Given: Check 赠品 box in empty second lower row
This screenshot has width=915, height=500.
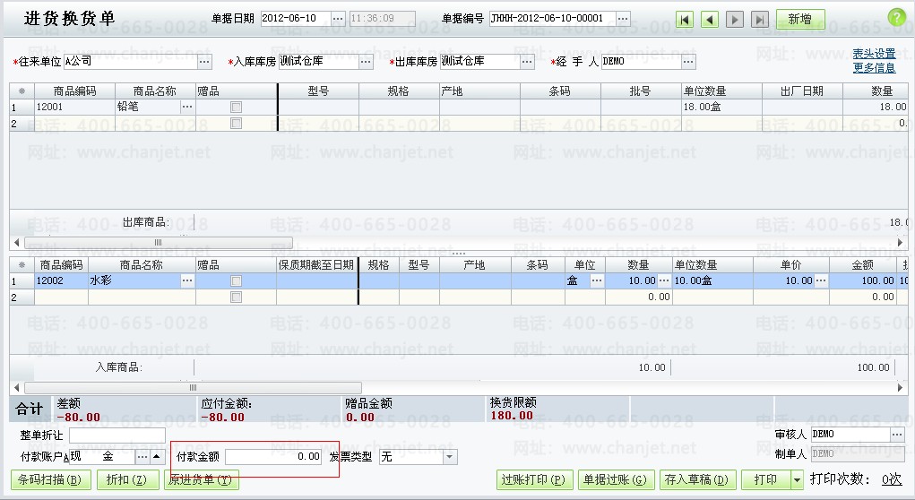Looking at the screenshot, I should pyautogui.click(x=237, y=297).
